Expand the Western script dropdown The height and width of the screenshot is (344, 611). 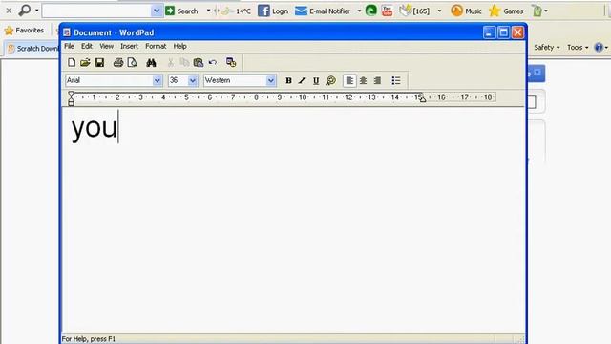[x=271, y=80]
